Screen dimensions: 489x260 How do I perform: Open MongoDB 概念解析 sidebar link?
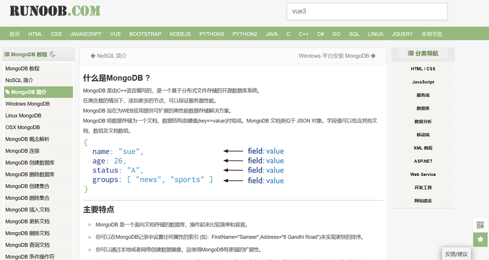pyautogui.click(x=38, y=139)
